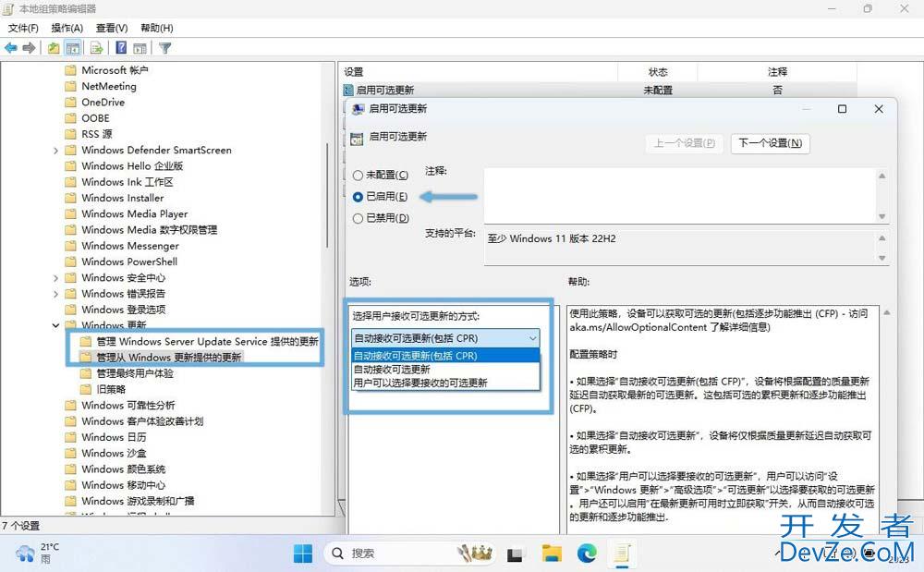Close the 启用可选更新 dialog window
The image size is (924, 572).
[x=879, y=109]
